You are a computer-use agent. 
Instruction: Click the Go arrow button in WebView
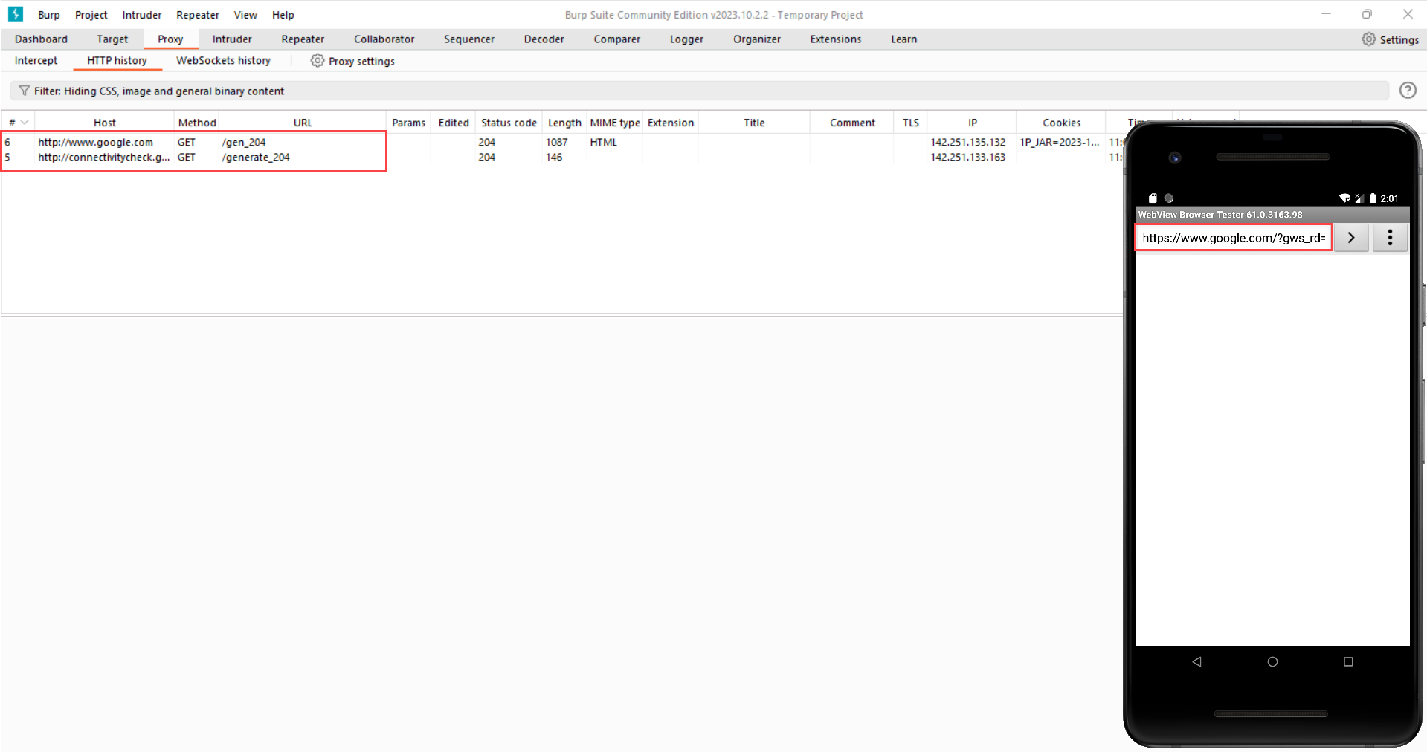click(1351, 238)
